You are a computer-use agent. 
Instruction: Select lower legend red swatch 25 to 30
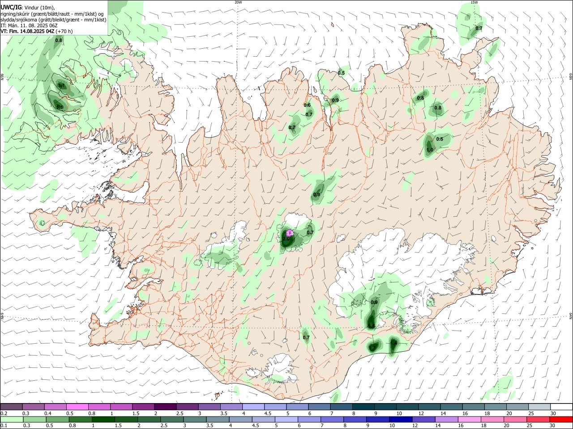539,419
